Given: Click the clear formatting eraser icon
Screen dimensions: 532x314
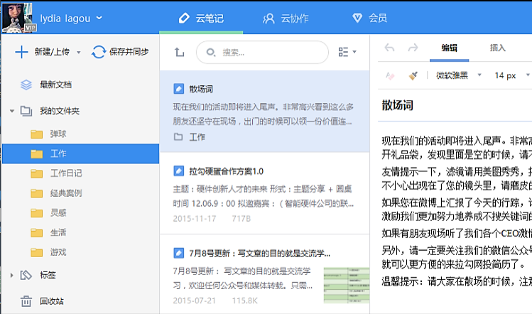Looking at the screenshot, I should click(389, 75).
